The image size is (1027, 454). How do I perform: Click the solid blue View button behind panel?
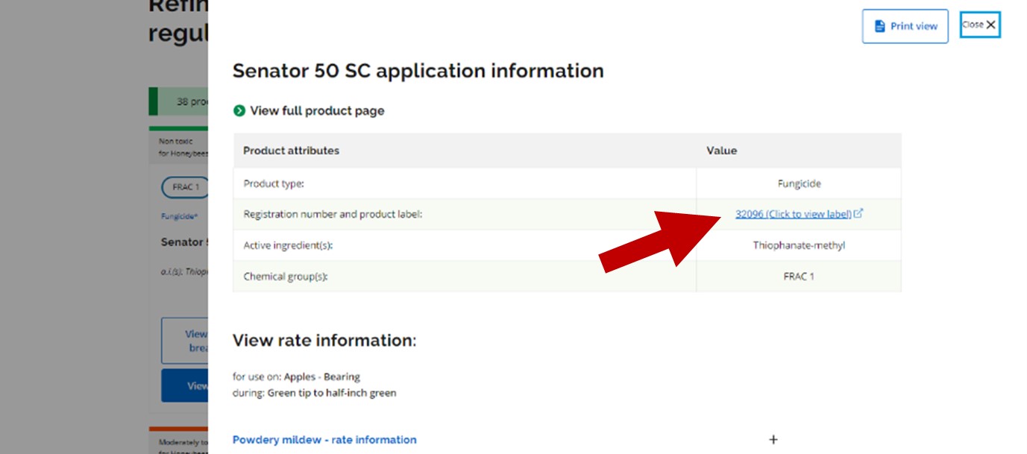[185, 385]
